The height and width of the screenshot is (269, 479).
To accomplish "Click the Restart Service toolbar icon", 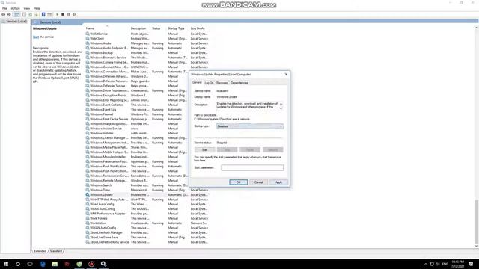I will (x=74, y=14).
